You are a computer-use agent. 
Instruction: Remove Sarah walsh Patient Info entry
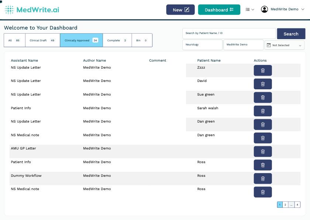263,111
